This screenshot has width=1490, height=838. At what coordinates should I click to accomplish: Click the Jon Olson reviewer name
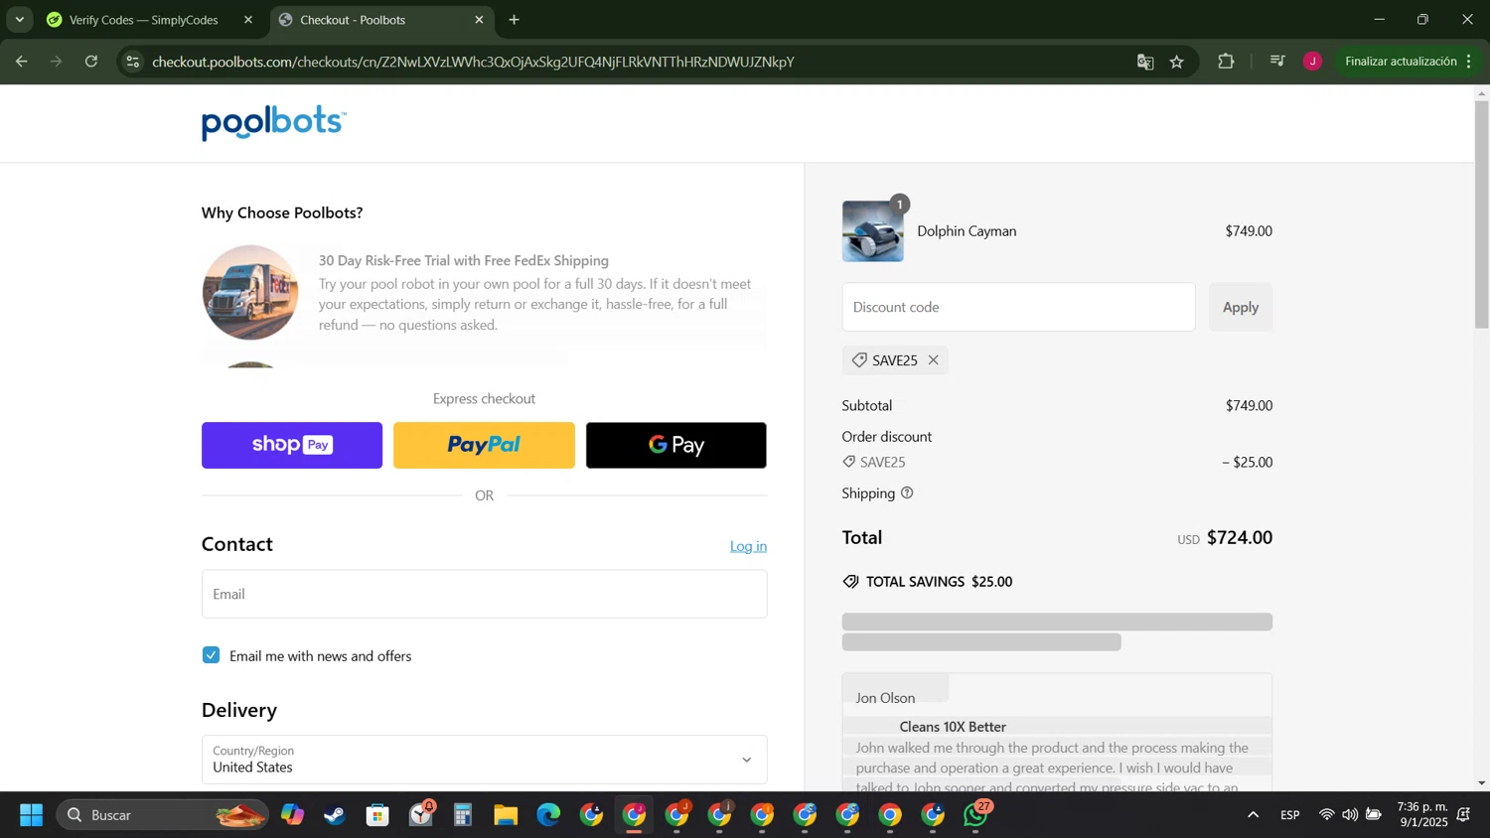tap(885, 698)
